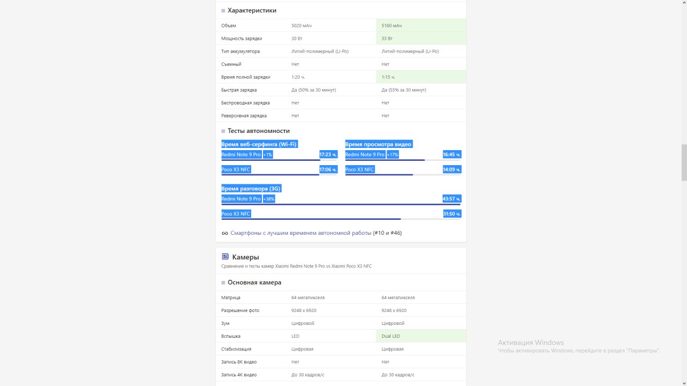This screenshot has height=386, width=687.
Task: Click the 30 Вт charging power value
Action: click(297, 39)
